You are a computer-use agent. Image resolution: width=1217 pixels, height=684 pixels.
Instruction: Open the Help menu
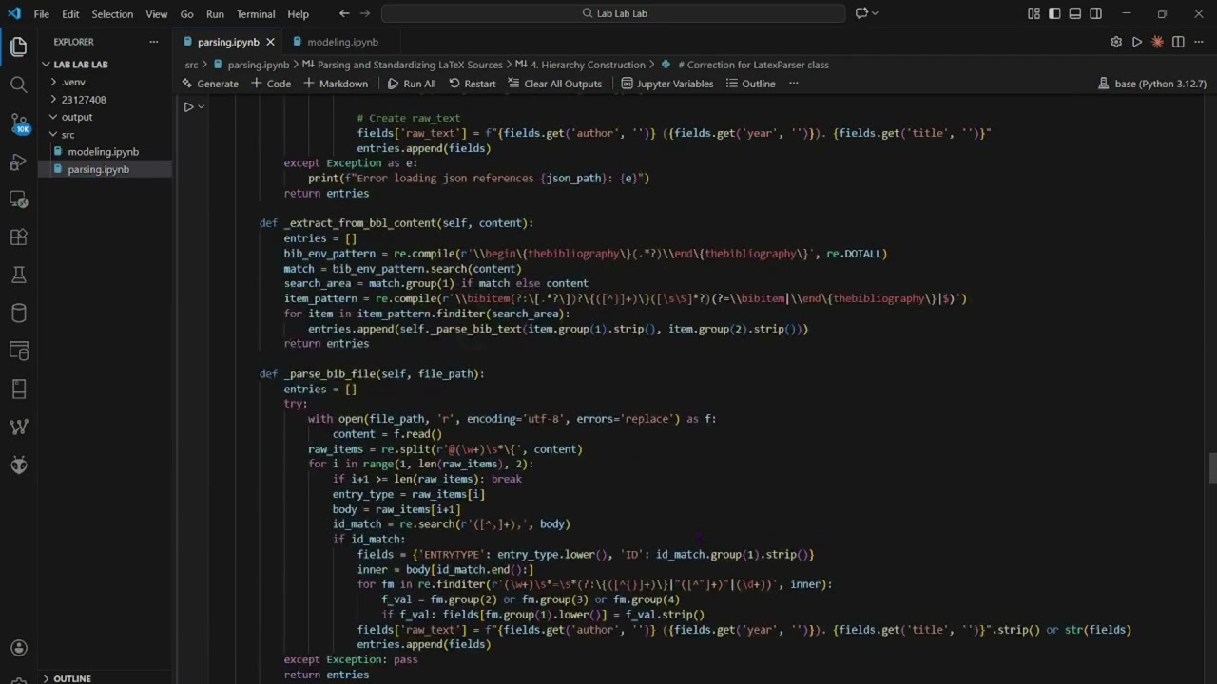298,14
